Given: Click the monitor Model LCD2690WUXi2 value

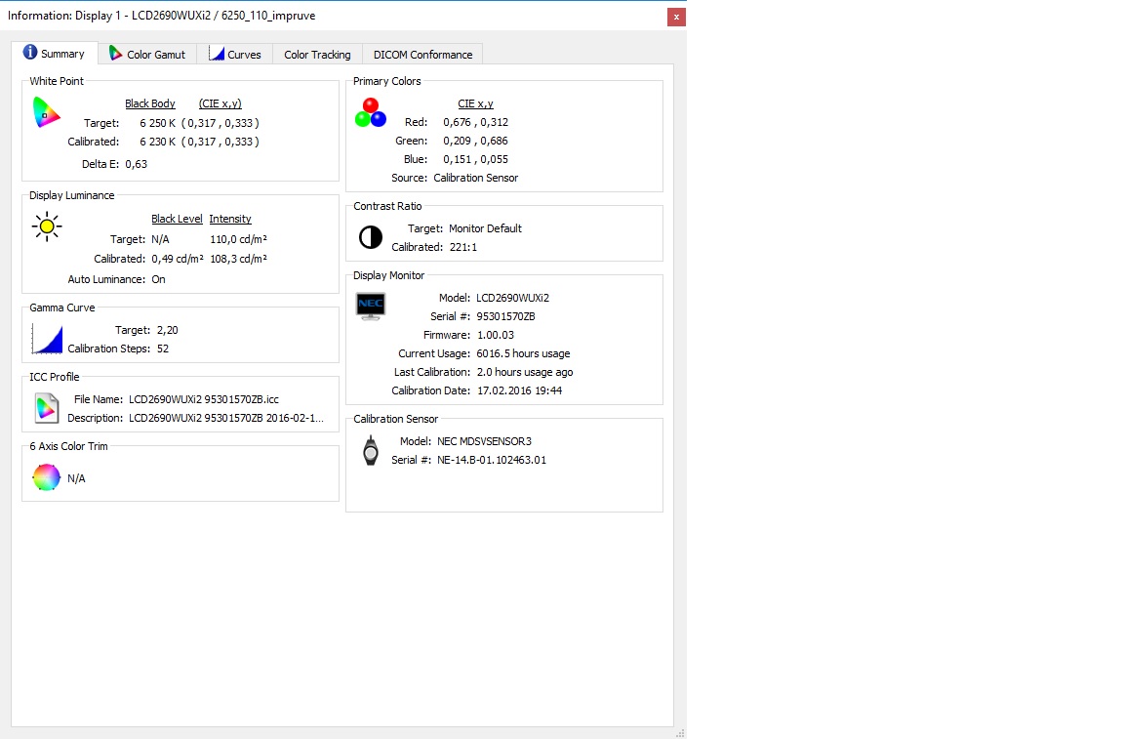Looking at the screenshot, I should [x=512, y=298].
